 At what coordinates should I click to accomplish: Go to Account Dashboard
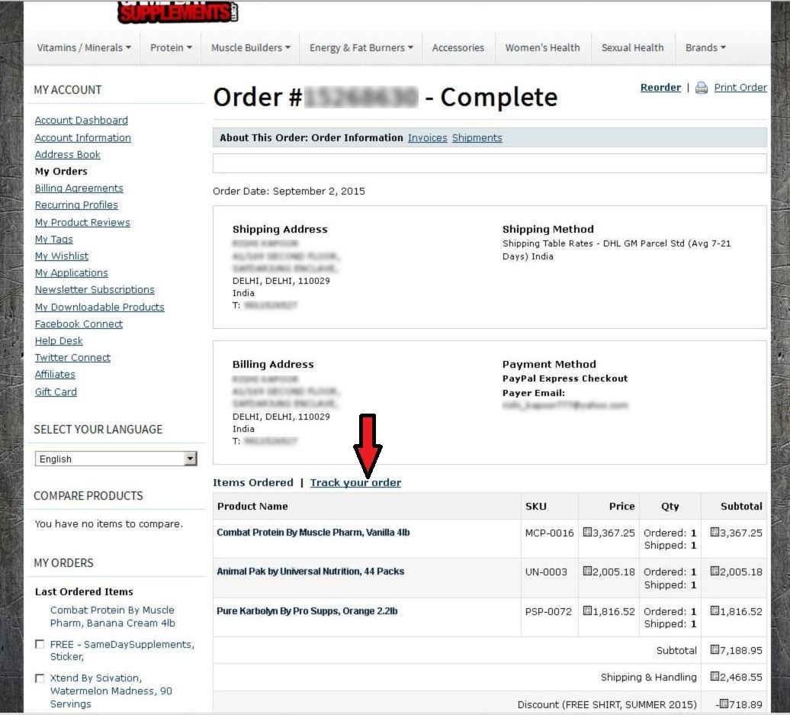[81, 120]
